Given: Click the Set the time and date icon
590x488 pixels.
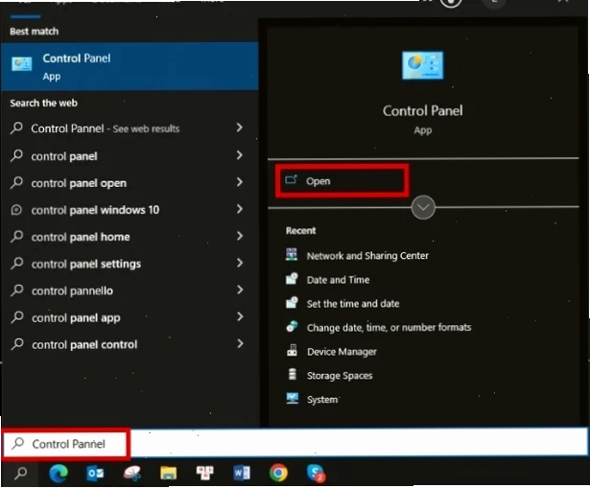Looking at the screenshot, I should tap(292, 303).
